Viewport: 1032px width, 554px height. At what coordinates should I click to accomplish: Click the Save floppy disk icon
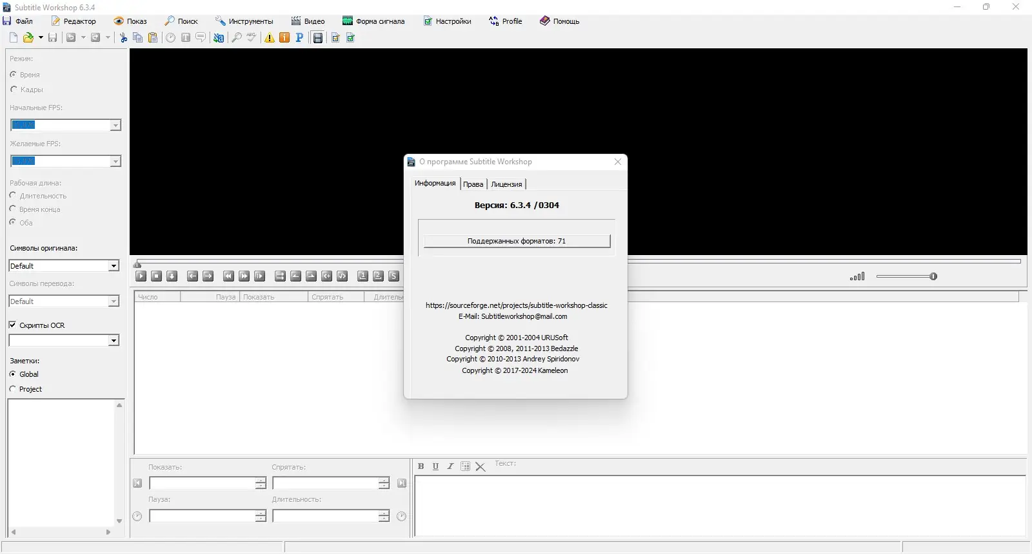[x=53, y=38]
